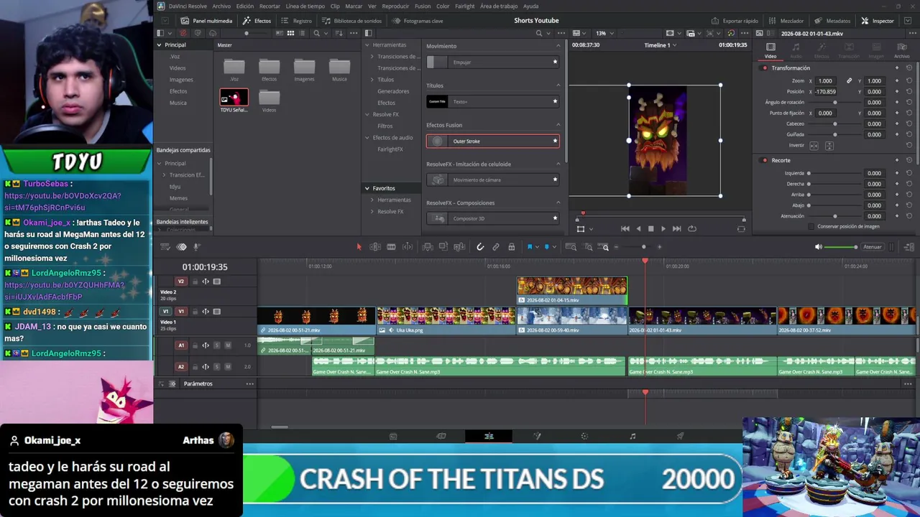Solo audio track A1

(x=216, y=345)
